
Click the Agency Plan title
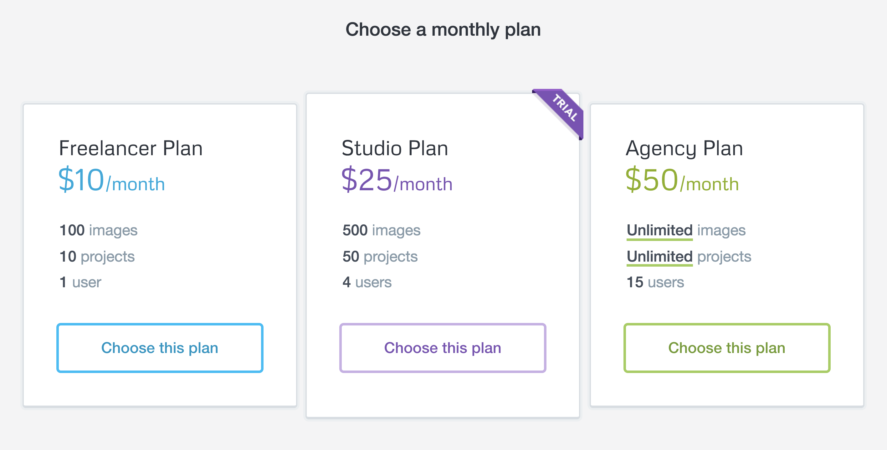684,148
